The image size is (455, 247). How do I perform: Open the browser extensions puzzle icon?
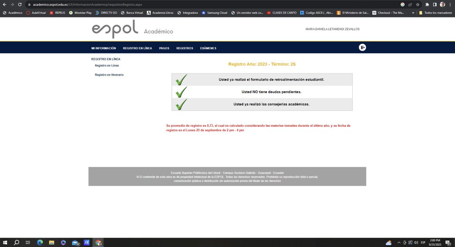[x=427, y=5]
